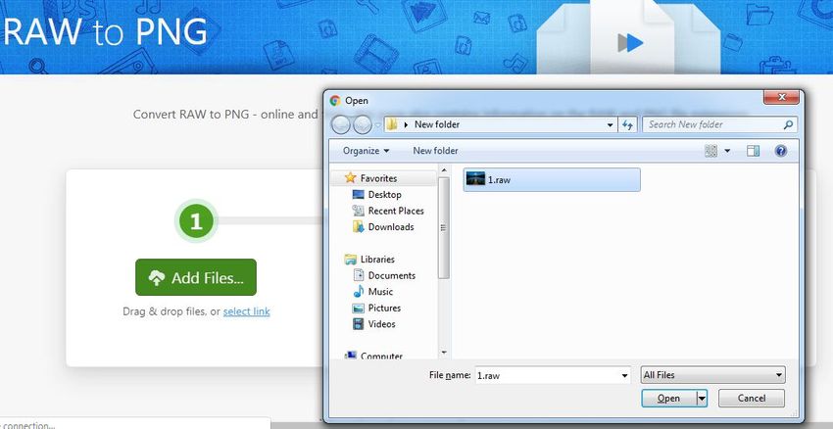Select Documents library in navigation pane

(x=391, y=276)
